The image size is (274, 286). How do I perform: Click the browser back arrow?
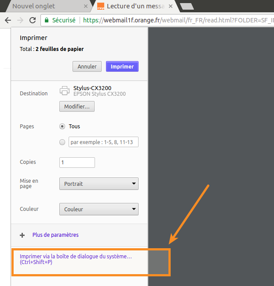pyautogui.click(x=7, y=20)
